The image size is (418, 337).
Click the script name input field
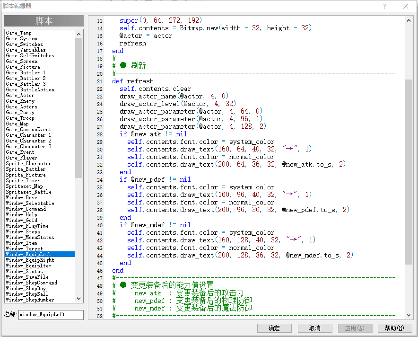pos(51,315)
